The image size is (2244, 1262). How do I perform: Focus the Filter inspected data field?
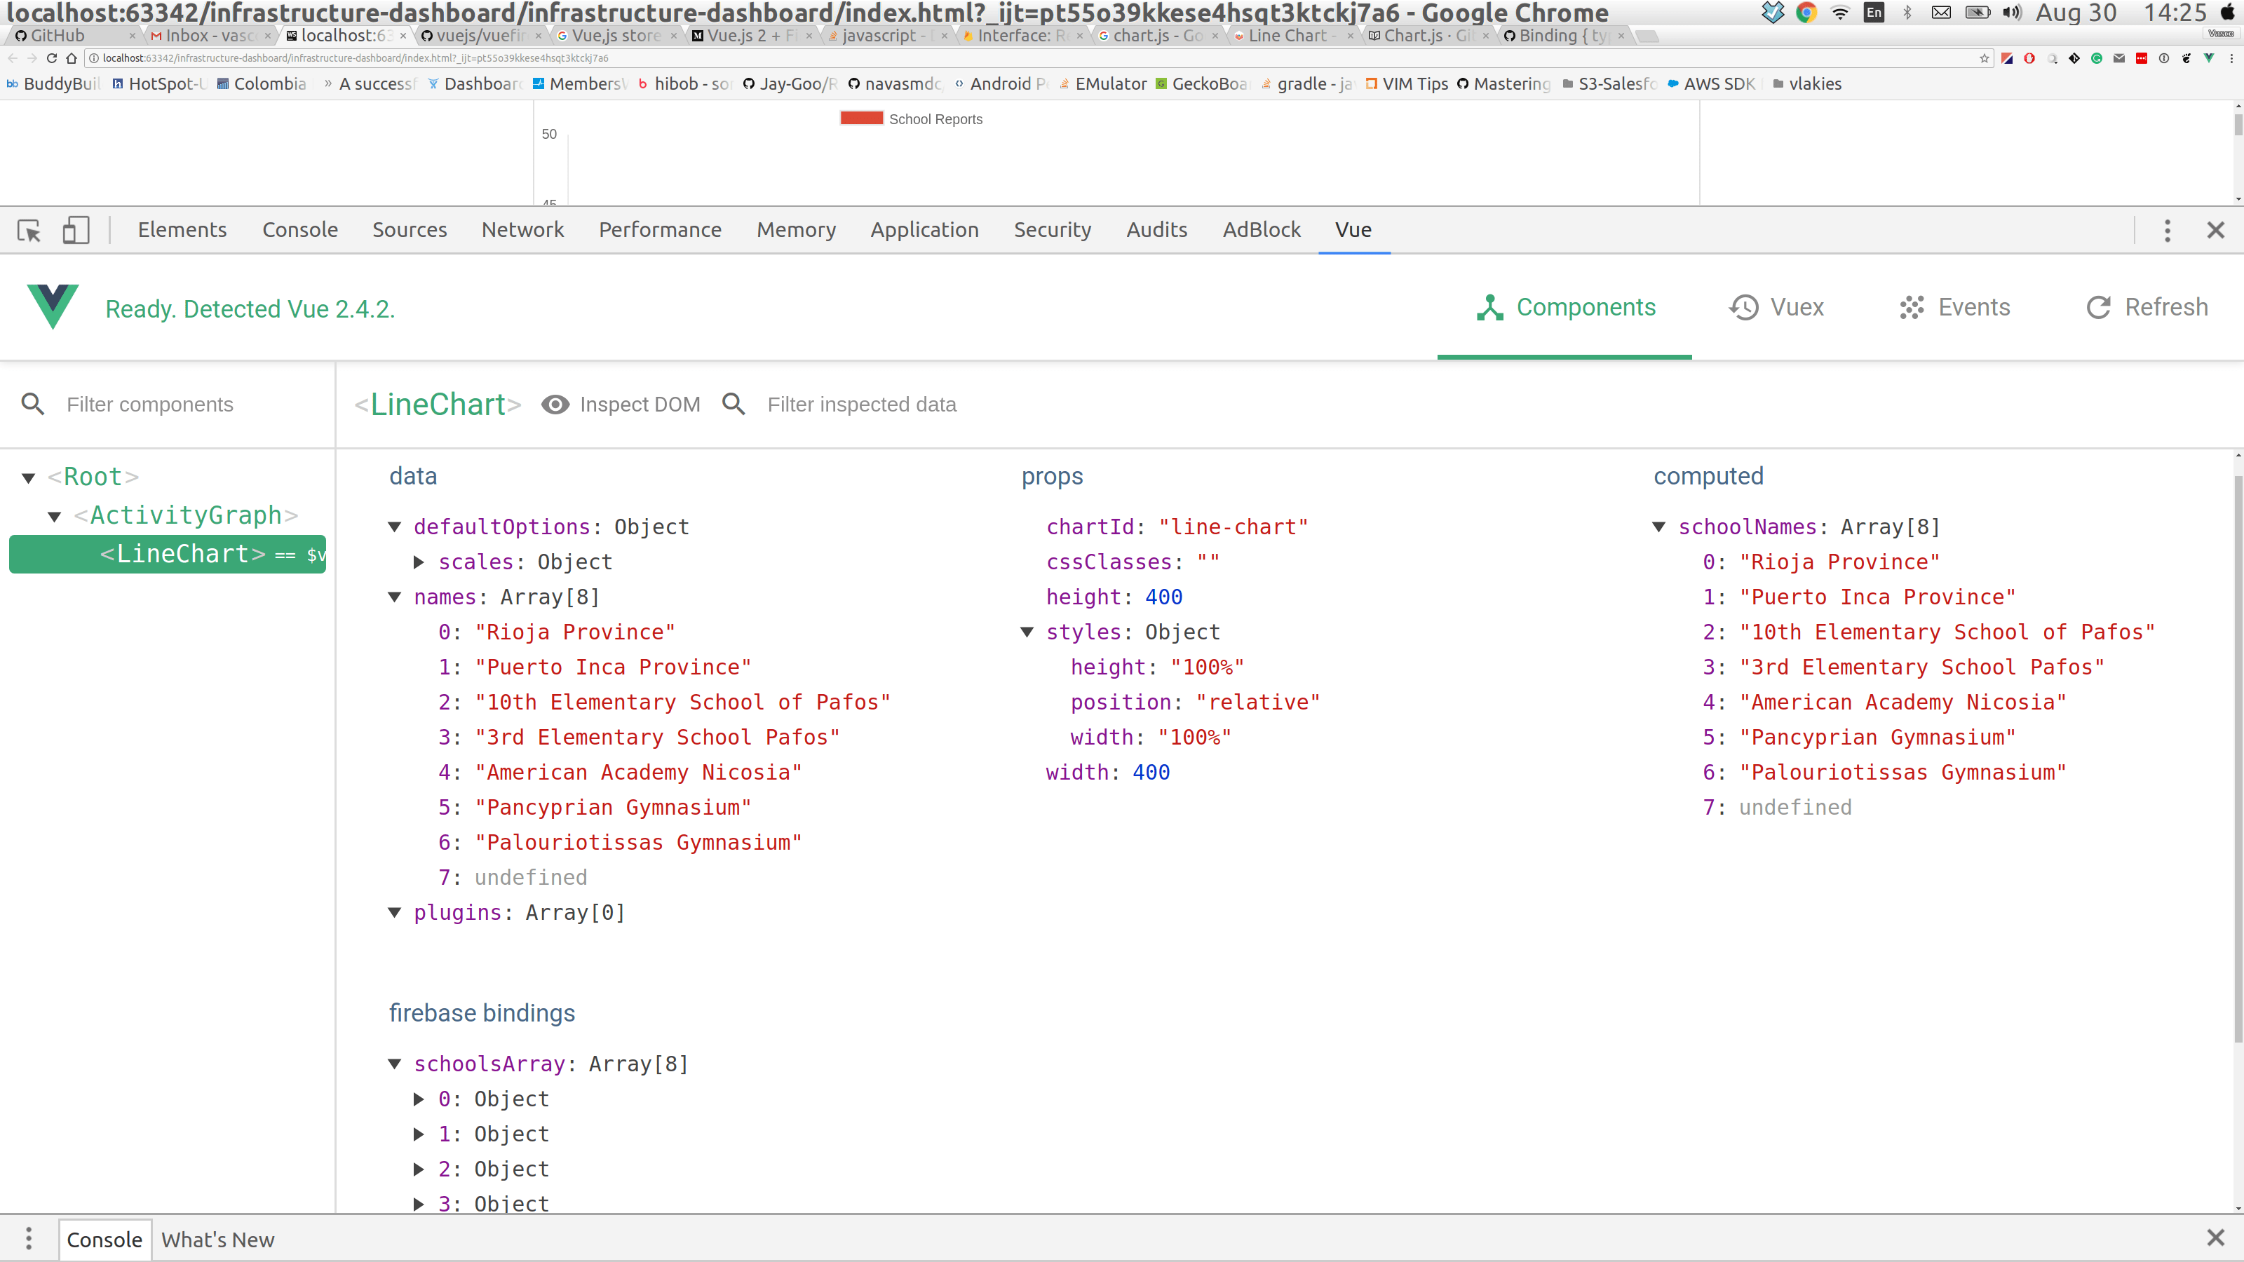tap(862, 404)
